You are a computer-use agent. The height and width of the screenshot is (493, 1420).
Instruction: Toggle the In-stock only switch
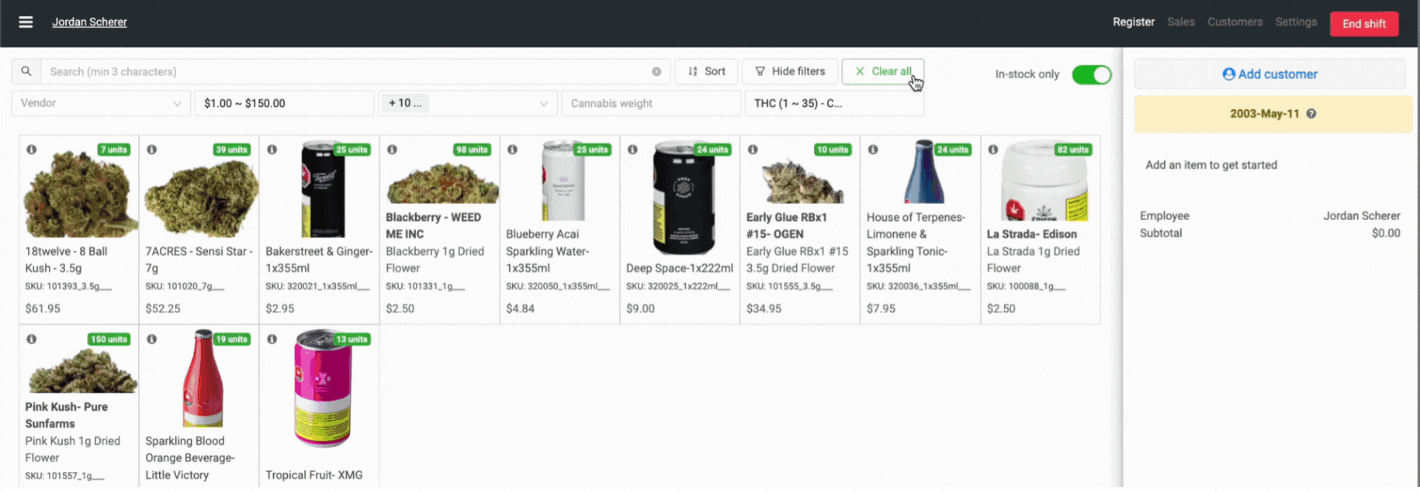click(x=1091, y=74)
